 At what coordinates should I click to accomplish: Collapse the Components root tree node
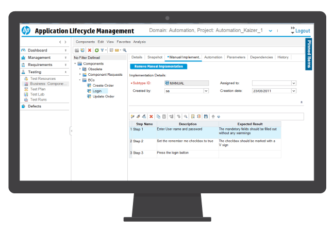tap(75, 63)
